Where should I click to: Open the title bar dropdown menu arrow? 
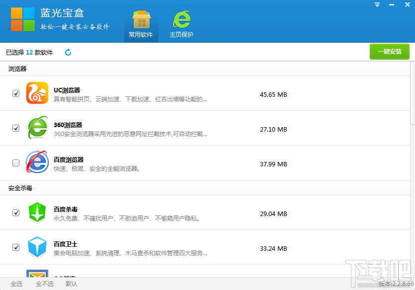[377, 4]
